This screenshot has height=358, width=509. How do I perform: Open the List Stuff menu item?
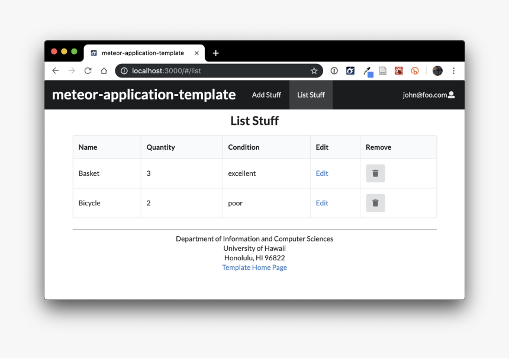coord(311,95)
